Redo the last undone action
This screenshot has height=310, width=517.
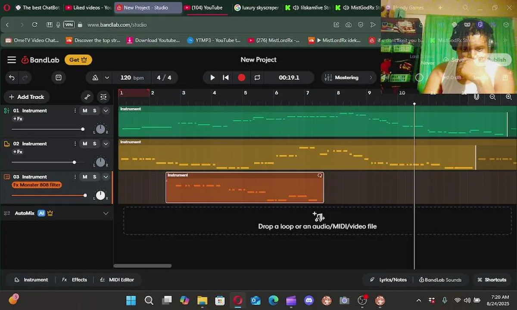click(25, 77)
